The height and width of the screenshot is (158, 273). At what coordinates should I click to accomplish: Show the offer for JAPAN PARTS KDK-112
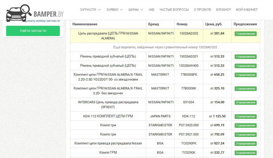click(245, 116)
